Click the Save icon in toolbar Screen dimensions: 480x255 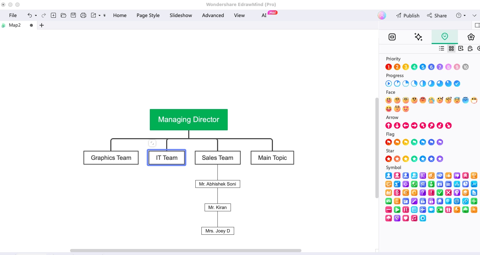point(73,15)
